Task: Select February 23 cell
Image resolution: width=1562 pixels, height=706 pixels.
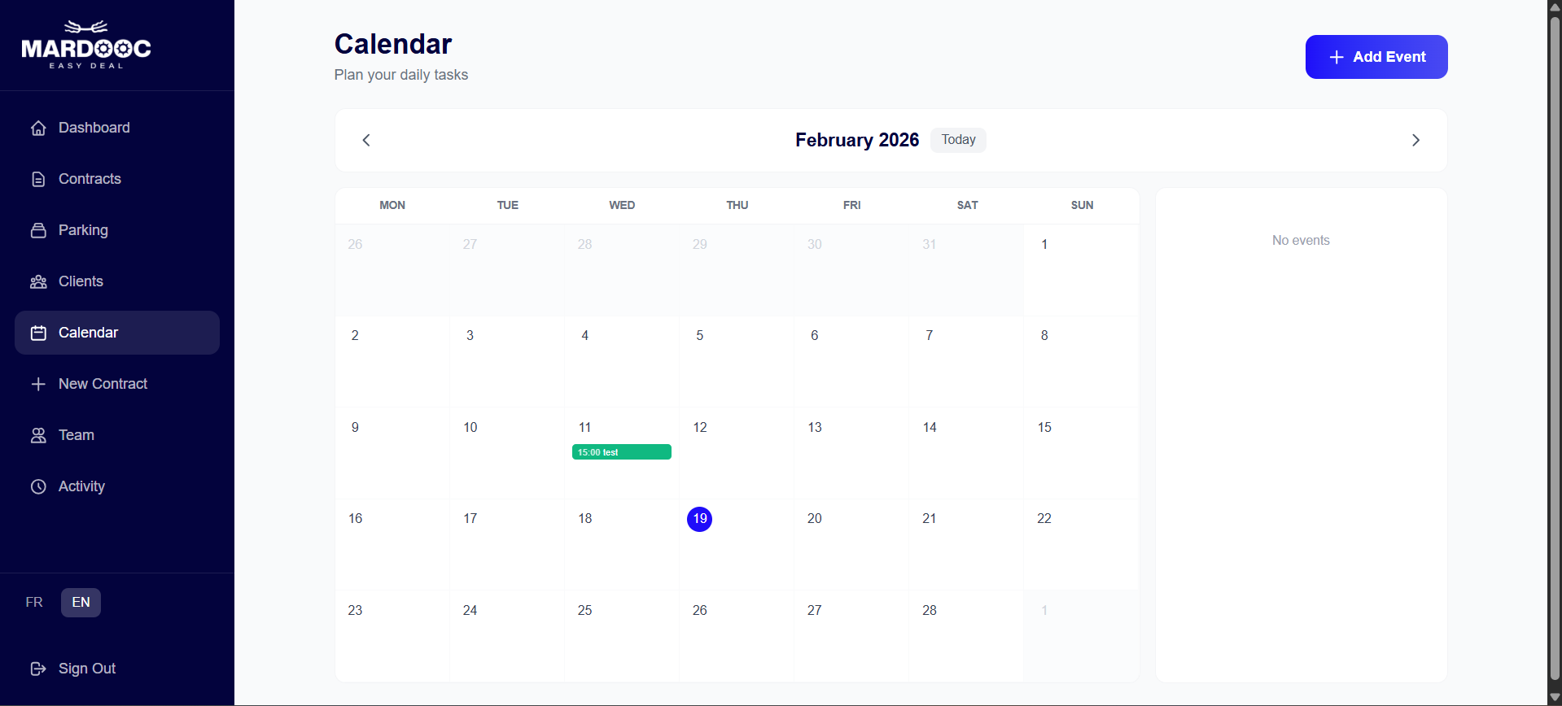Action: [392, 637]
